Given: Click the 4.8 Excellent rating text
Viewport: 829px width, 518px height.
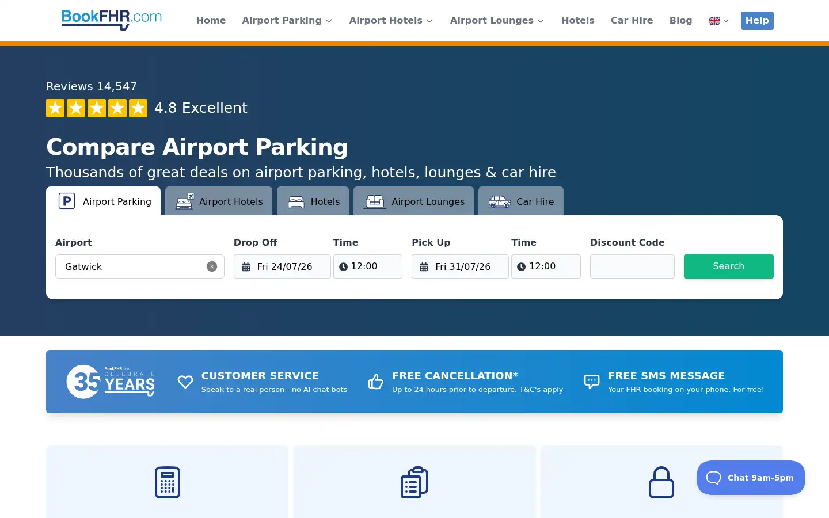Looking at the screenshot, I should point(201,108).
